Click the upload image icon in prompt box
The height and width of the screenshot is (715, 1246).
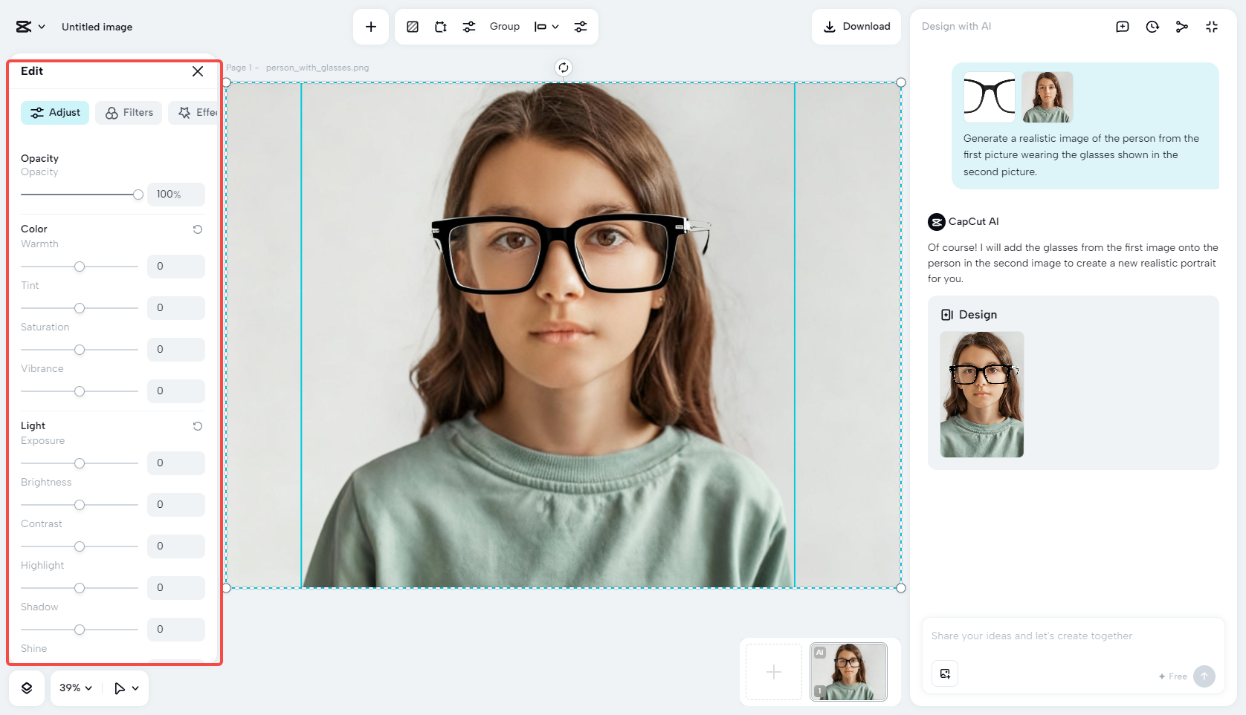(945, 674)
